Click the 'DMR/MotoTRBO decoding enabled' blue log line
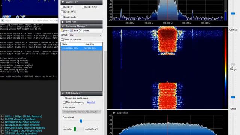Screen dimensions: 240x135 [25, 128]
